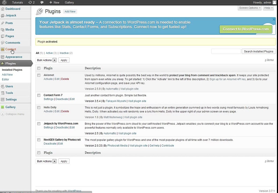Filter plugins by Inactive tab
The width and height of the screenshot is (278, 193).
coord(64,53)
